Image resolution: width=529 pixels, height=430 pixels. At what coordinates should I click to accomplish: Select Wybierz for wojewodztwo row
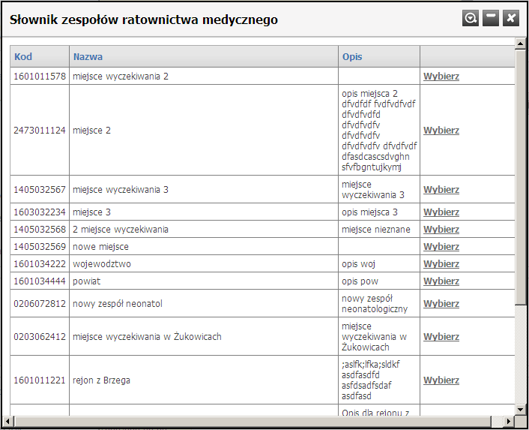tap(441, 264)
